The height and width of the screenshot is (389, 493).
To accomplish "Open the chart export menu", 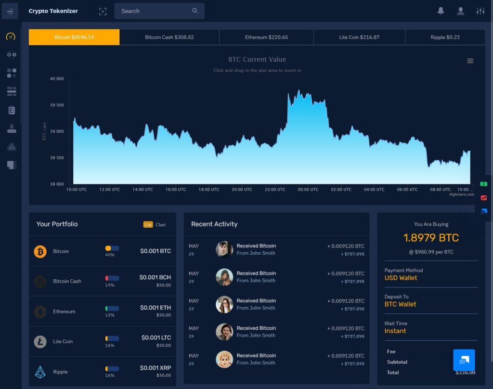I will click(470, 61).
